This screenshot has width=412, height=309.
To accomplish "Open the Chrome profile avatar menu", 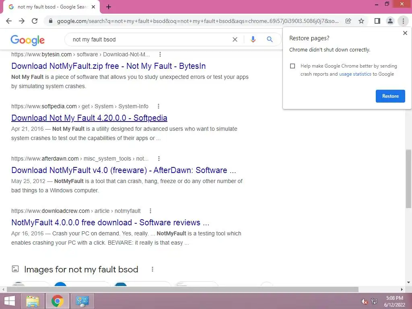I will point(390,21).
